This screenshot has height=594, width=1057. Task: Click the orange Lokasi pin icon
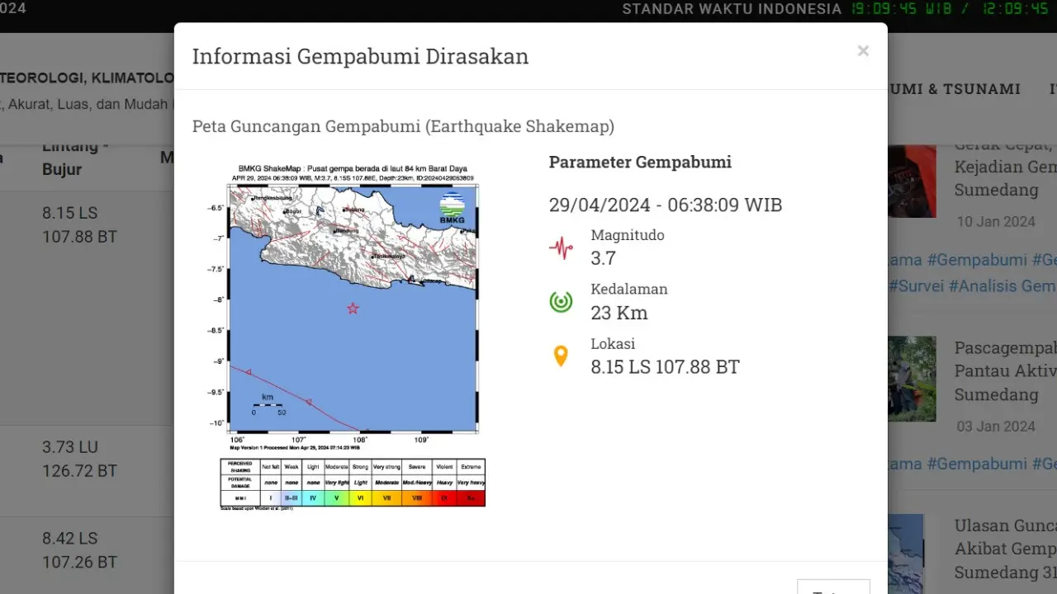[561, 356]
